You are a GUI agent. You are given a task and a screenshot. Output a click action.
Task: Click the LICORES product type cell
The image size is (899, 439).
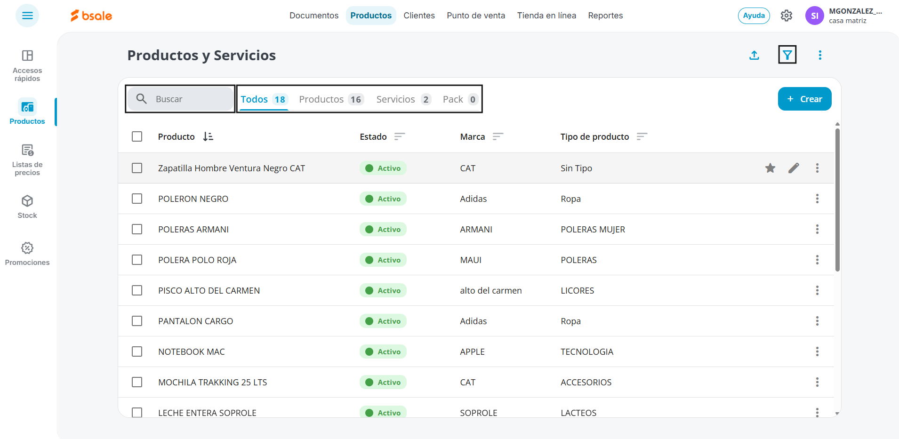[x=577, y=290]
